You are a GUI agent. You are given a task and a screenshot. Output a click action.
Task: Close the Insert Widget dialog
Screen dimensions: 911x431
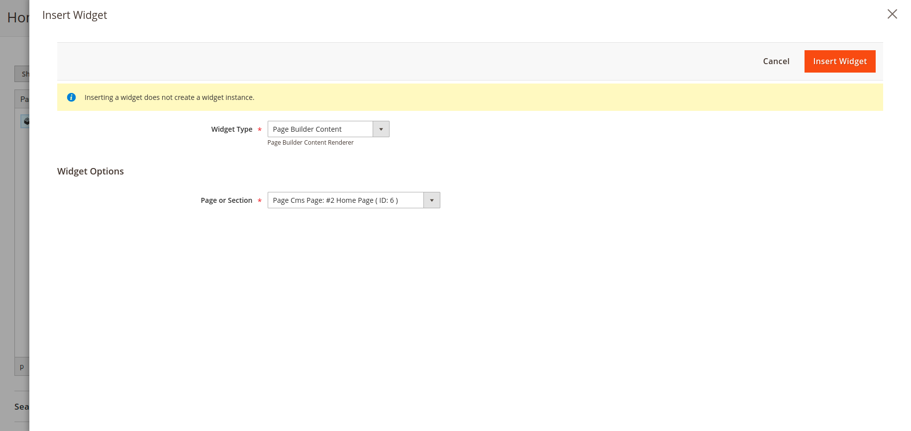(x=892, y=14)
